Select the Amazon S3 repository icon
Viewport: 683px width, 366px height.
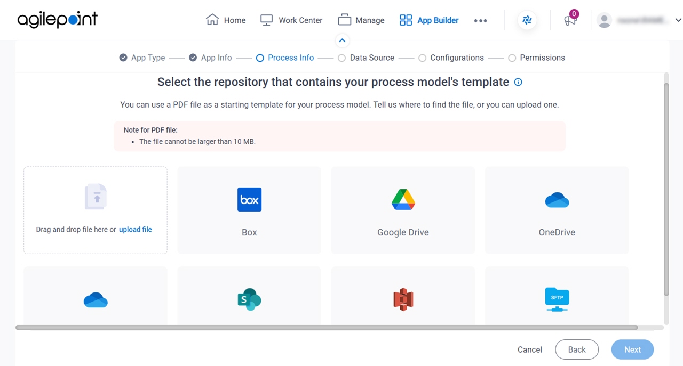(x=403, y=299)
